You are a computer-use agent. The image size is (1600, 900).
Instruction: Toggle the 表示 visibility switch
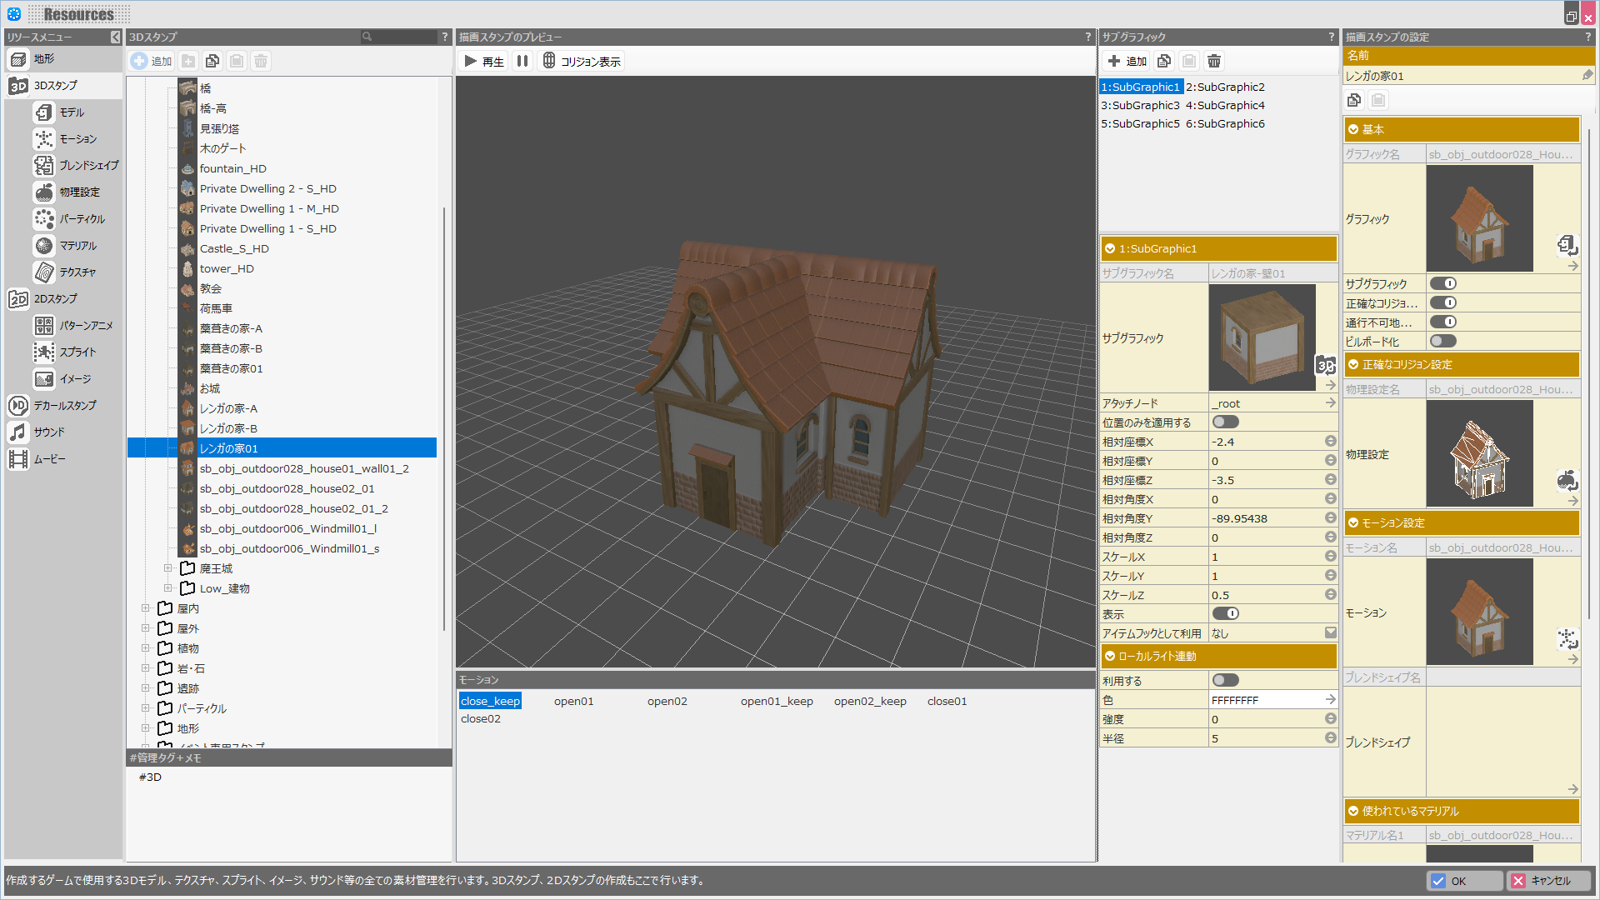[1225, 613]
